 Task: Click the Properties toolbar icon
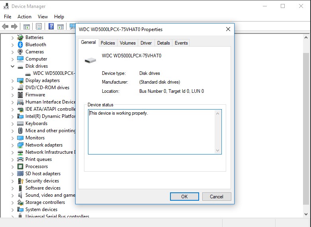(39, 26)
